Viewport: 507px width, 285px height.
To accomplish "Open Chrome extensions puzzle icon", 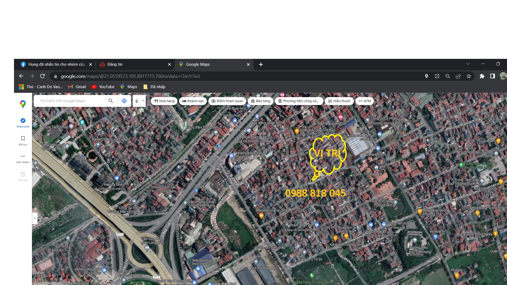I will click(482, 76).
